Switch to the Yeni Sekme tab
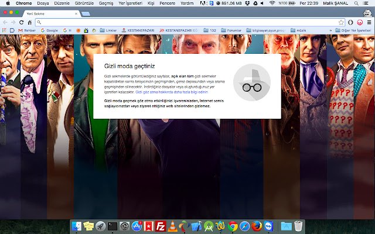This screenshot has height=234, width=375. 50,13
